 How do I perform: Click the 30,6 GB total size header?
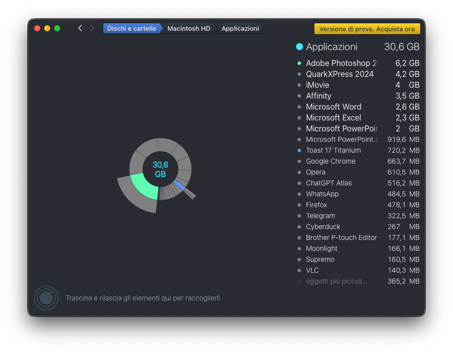402,47
